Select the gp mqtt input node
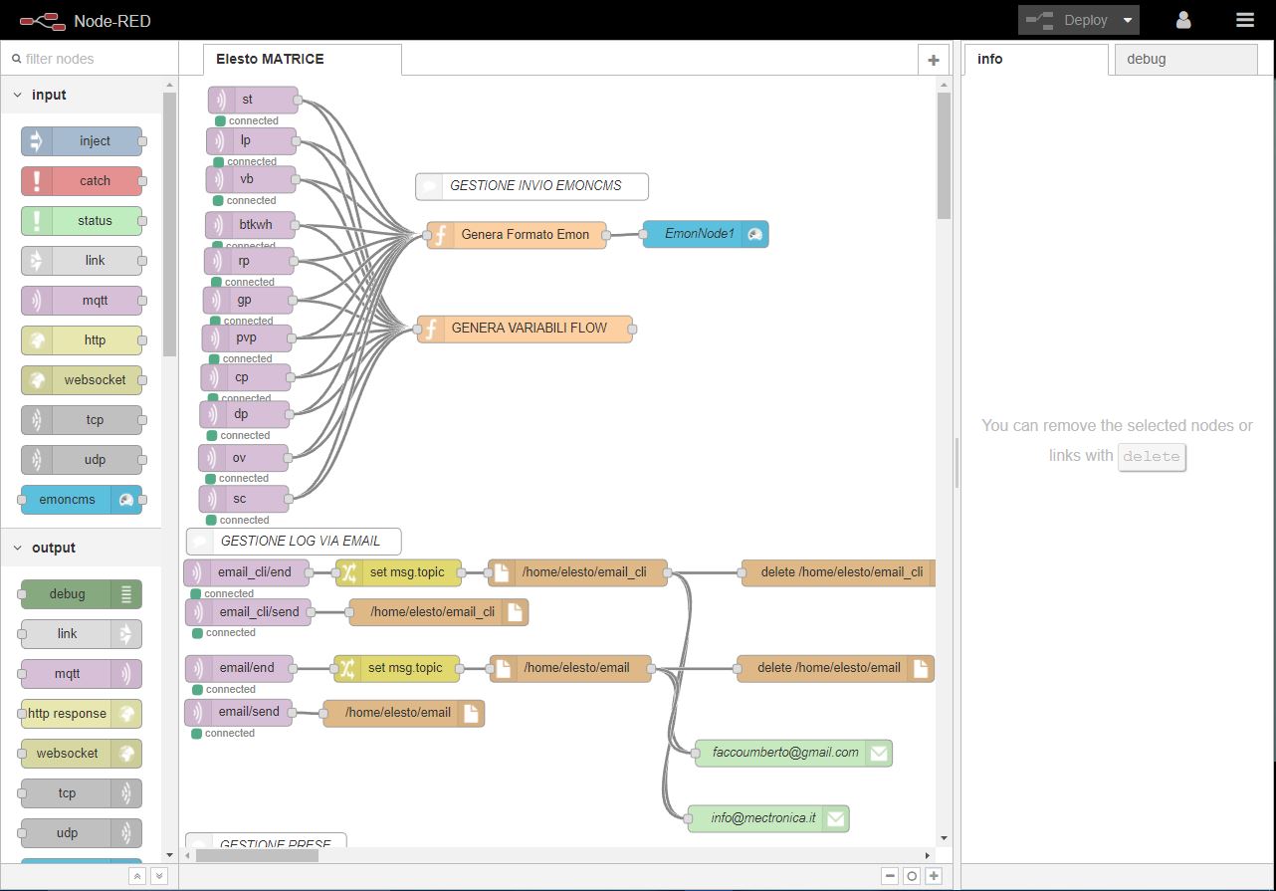This screenshot has height=891, width=1276. (x=248, y=301)
